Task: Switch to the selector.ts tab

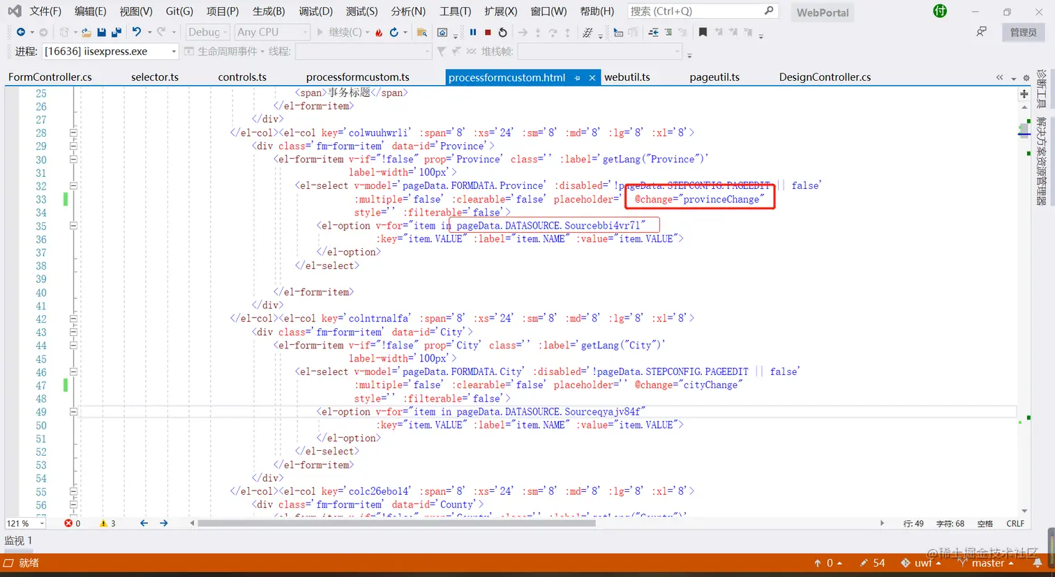Action: pos(155,77)
